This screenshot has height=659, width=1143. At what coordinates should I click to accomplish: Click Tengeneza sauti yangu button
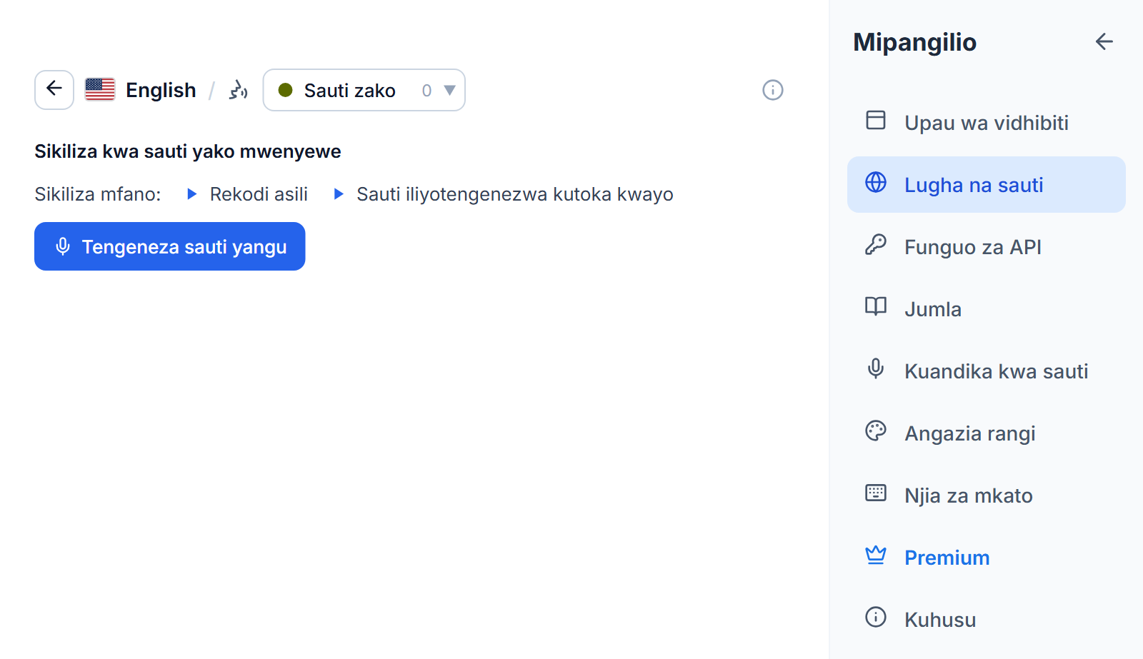[x=170, y=246]
